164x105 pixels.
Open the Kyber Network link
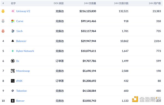point(25,51)
